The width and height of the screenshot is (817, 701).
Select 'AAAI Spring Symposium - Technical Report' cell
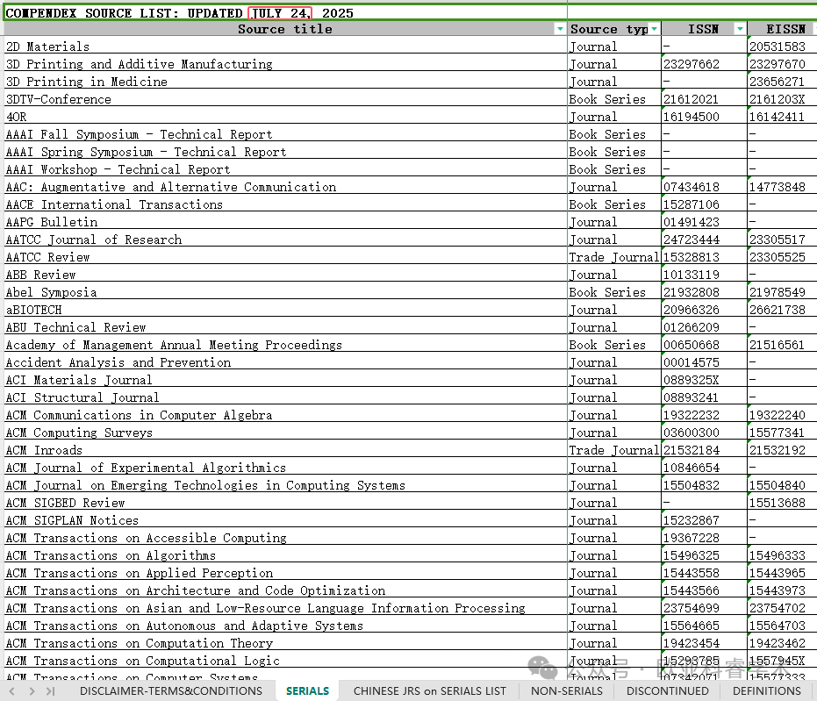click(x=285, y=152)
